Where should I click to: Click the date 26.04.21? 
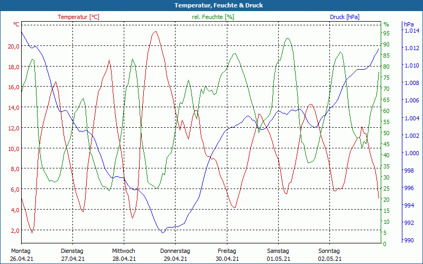pos(22,259)
